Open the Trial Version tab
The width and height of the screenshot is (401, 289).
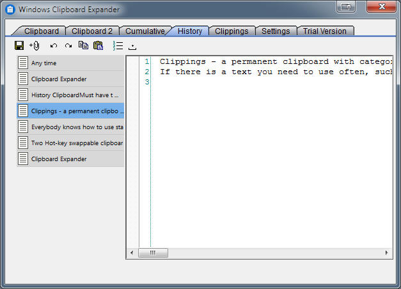(325, 31)
